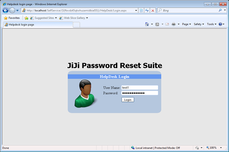Open the Favorites star button

pyautogui.click(x=12, y=18)
